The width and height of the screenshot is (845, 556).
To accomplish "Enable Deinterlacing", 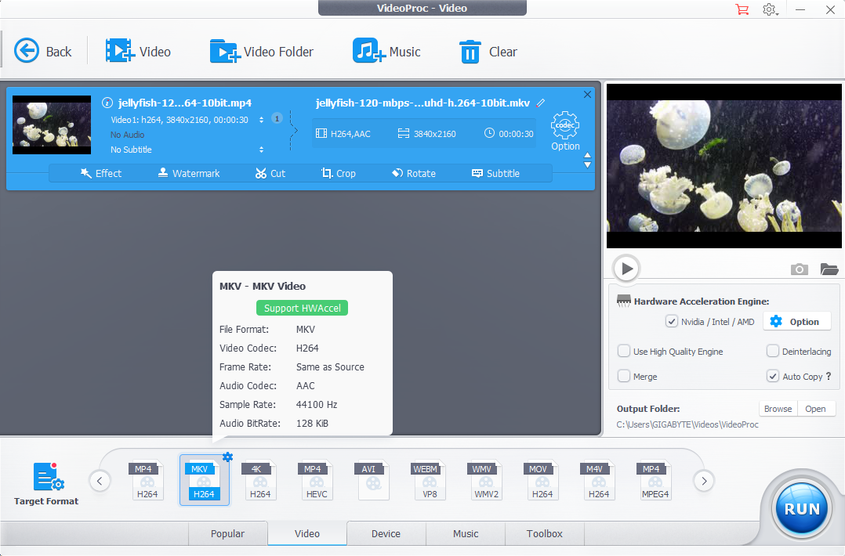I will pos(773,351).
